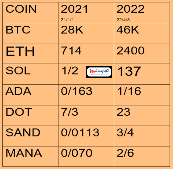Select the ADA row label

pyautogui.click(x=30, y=95)
